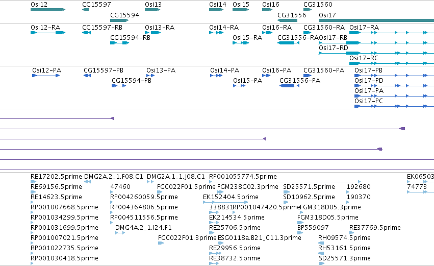Select transcript Osi13-RA

(x=160, y=28)
